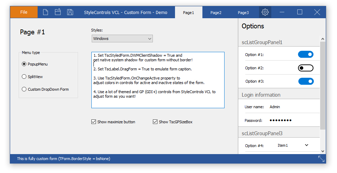The height and width of the screenshot is (173, 337).
Task: Click the Options panel scroll down arrow
Action: (x=323, y=151)
